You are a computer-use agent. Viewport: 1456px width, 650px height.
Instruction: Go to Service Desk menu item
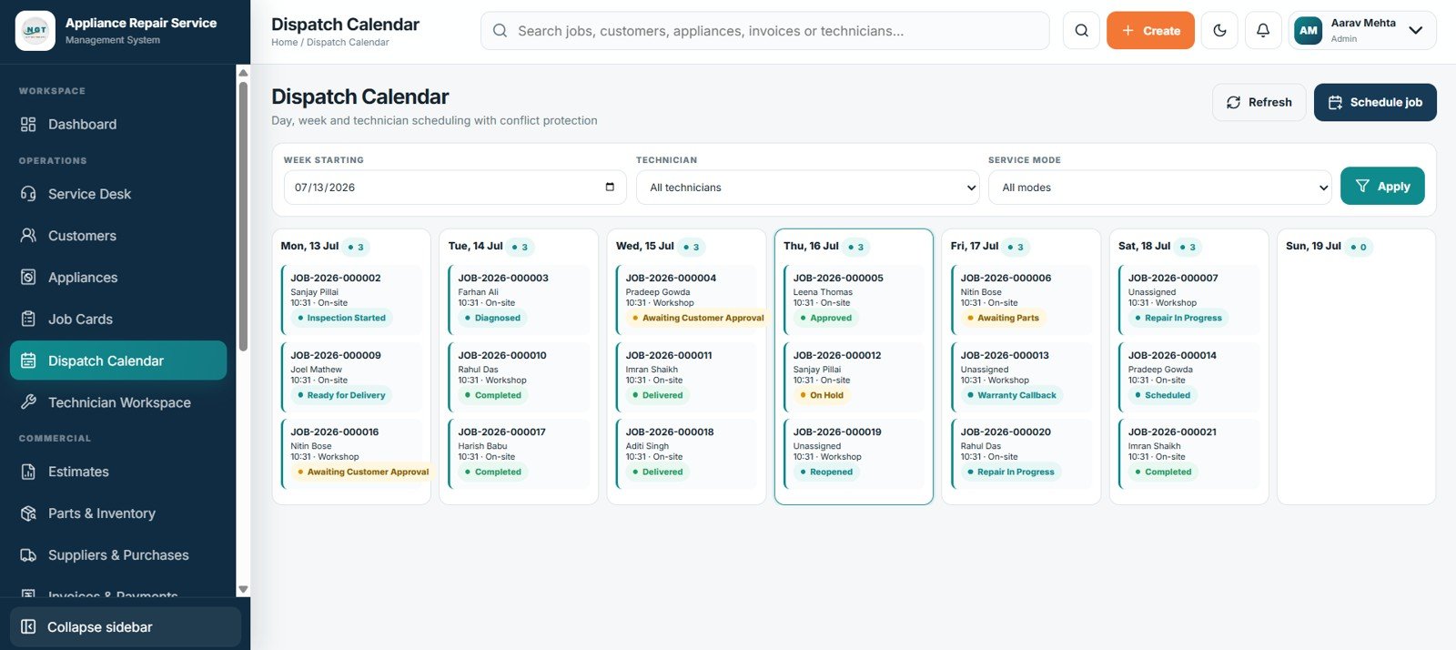pos(118,194)
